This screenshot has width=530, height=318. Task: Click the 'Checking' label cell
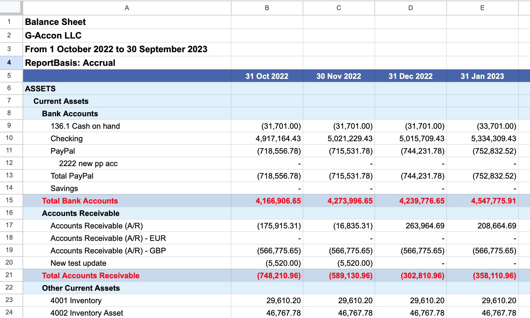(x=127, y=139)
